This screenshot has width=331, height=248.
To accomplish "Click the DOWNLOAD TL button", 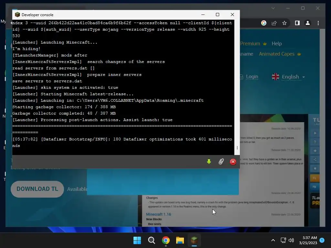I will click(37, 189).
